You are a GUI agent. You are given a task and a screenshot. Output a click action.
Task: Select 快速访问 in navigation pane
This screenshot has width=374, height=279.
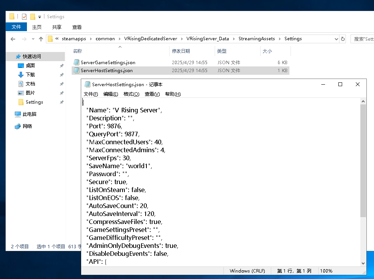coord(32,57)
